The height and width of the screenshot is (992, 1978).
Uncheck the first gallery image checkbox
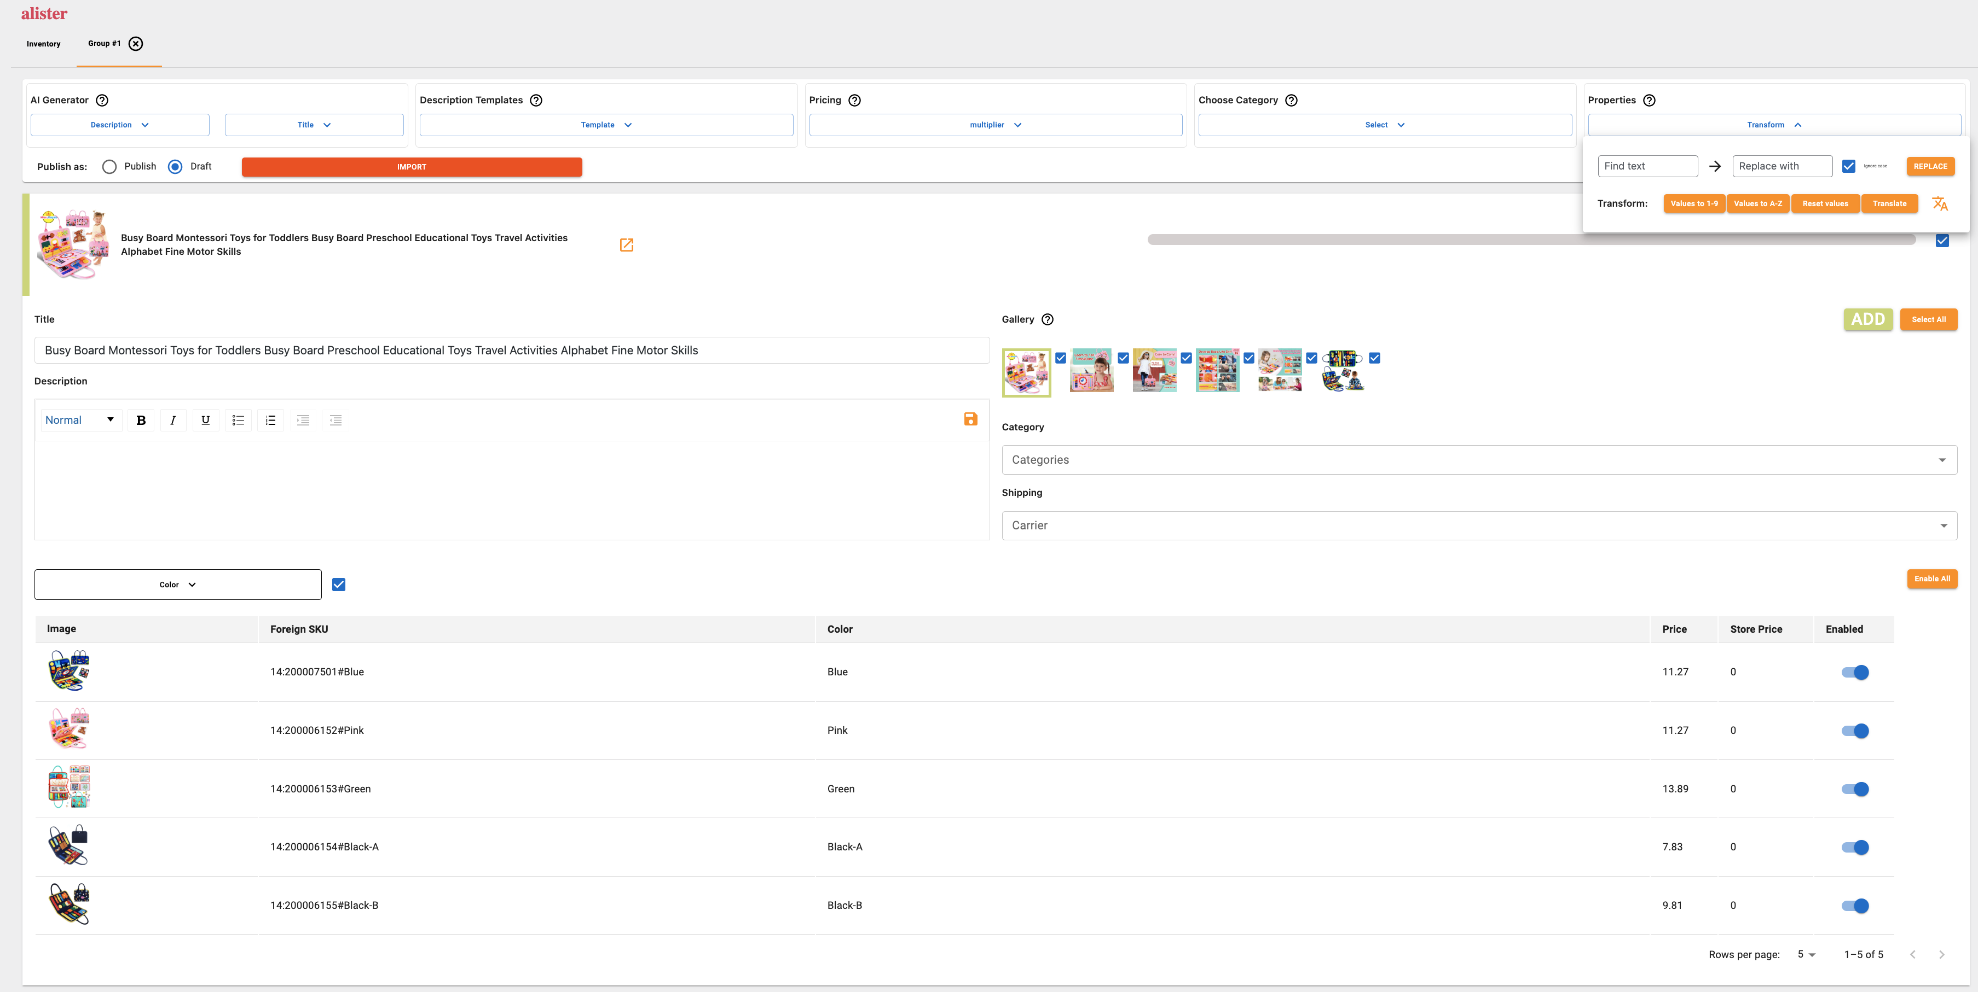[x=1060, y=358]
